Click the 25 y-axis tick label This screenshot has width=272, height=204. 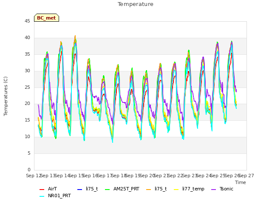click(x=27, y=87)
